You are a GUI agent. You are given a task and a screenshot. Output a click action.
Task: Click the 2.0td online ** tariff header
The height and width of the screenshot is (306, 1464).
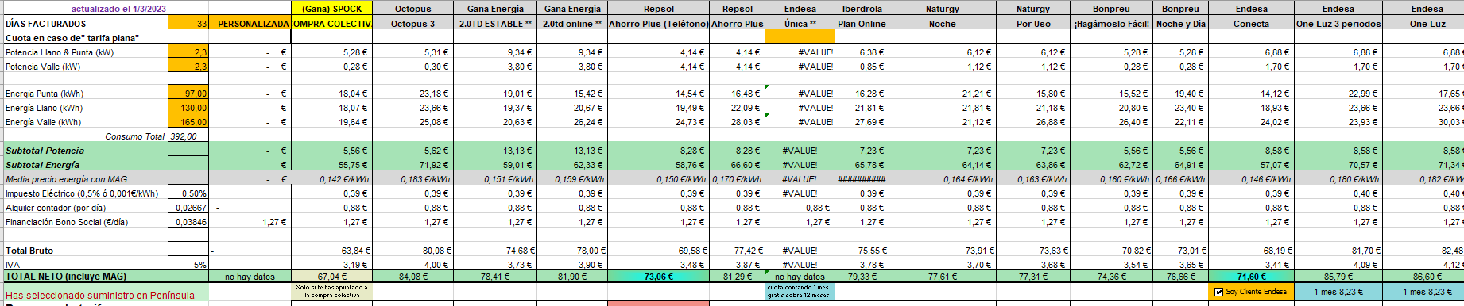pyautogui.click(x=572, y=24)
